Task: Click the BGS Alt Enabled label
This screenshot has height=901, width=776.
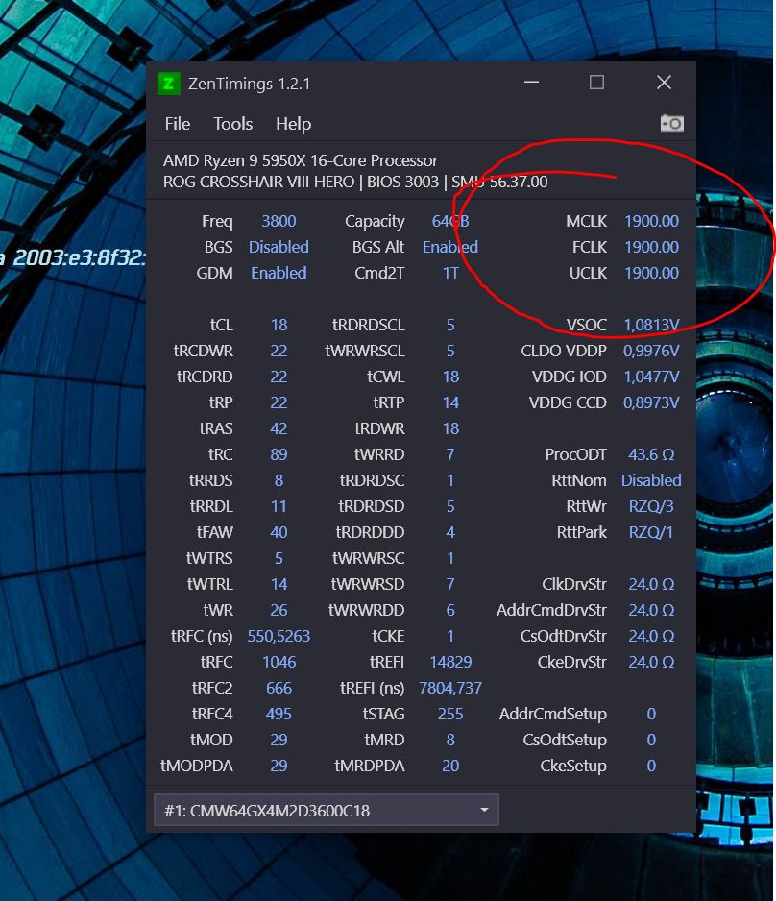Action: tap(449, 247)
